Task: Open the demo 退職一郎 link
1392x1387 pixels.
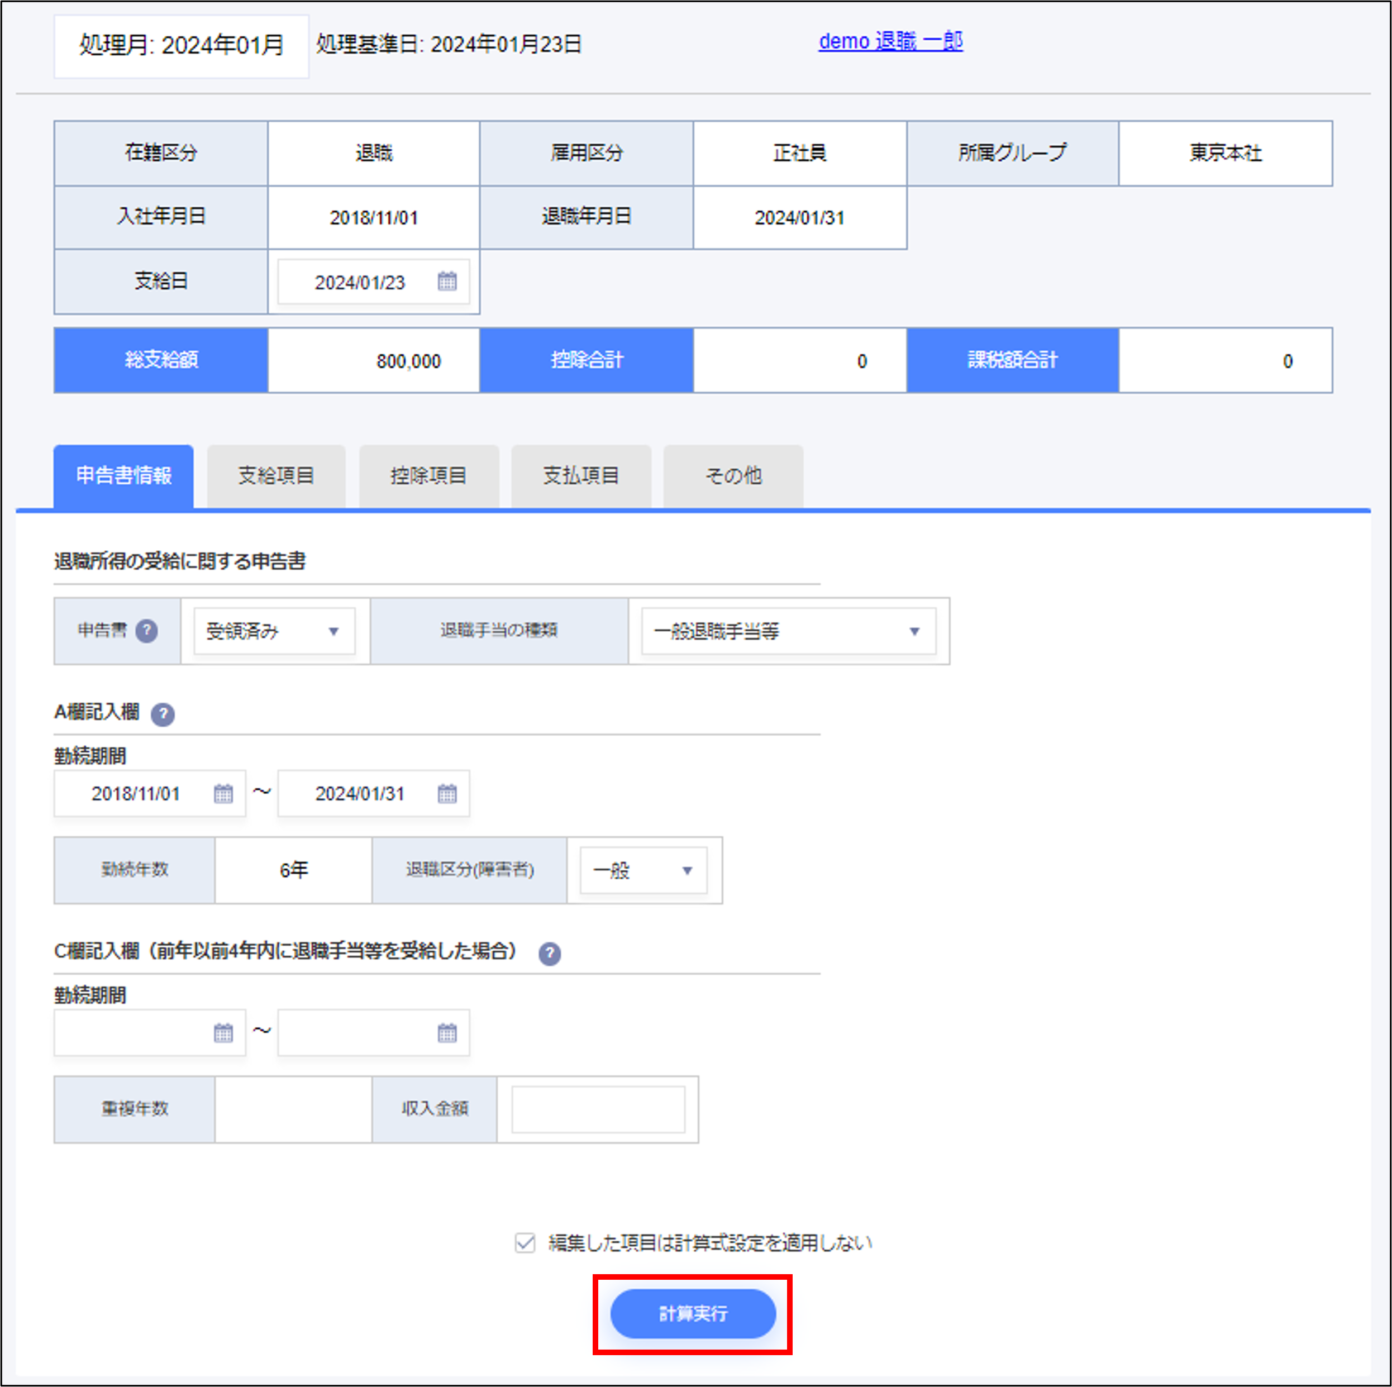Action: point(890,42)
